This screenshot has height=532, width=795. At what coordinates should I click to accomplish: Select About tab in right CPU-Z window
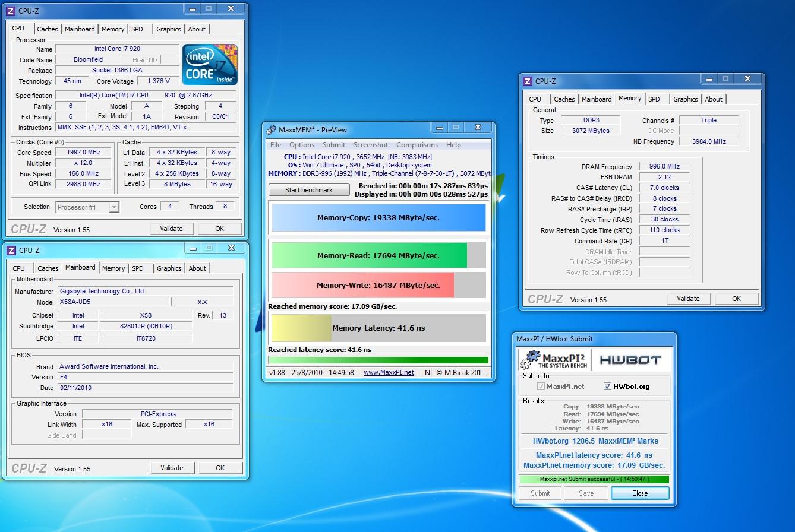(714, 99)
